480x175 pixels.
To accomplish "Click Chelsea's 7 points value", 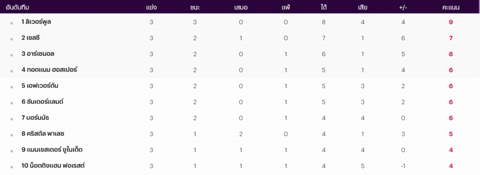I will 450,38.
